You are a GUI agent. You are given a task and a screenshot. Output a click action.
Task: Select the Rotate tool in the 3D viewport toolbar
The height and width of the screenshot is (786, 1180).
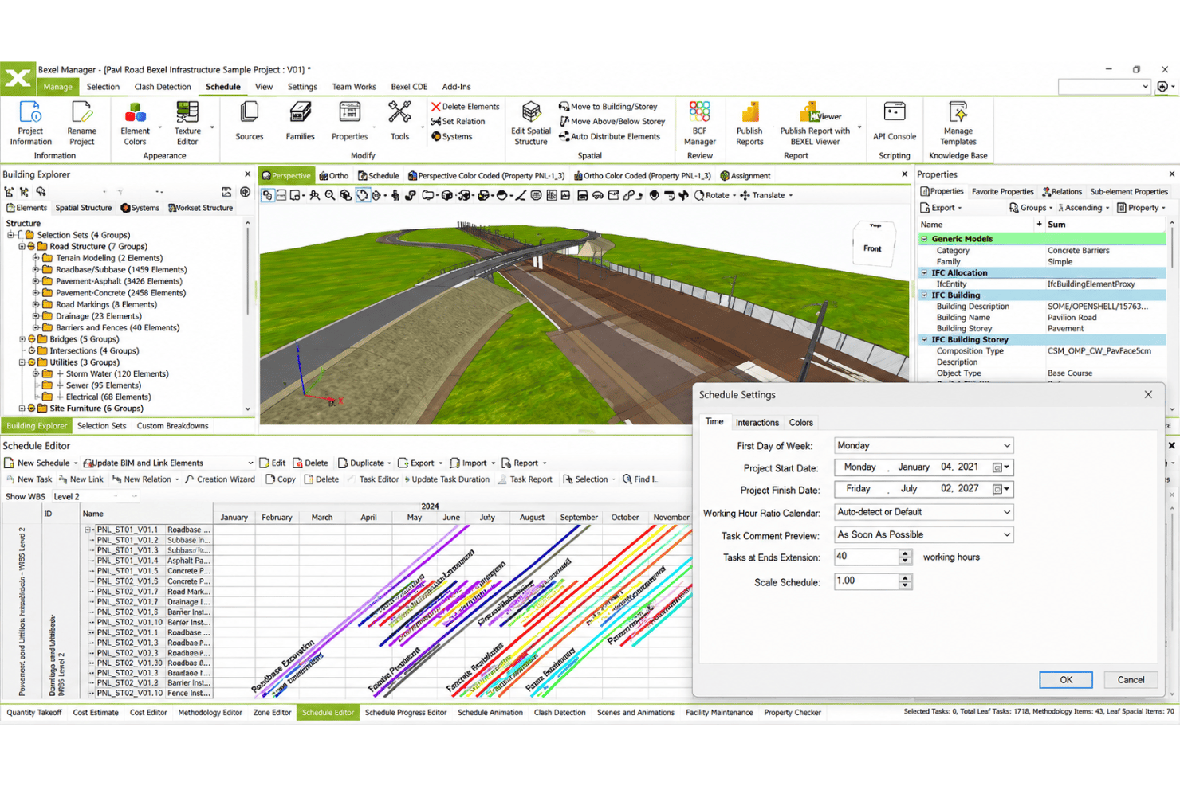(x=712, y=195)
